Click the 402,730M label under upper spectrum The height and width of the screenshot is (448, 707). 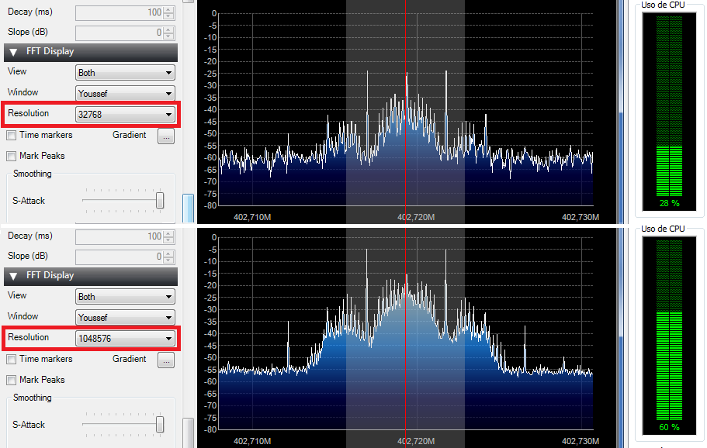pos(581,218)
